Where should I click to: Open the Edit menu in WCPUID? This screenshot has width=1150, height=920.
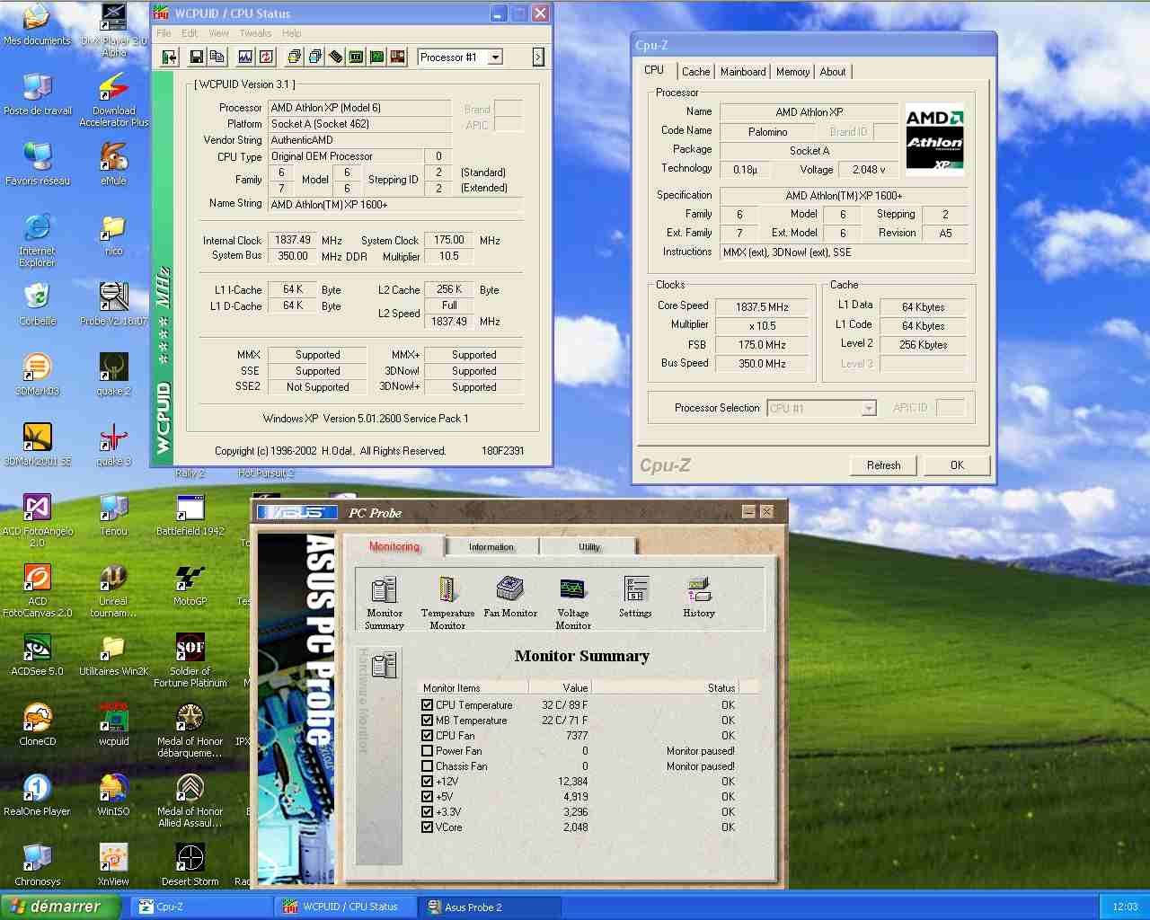pyautogui.click(x=190, y=33)
